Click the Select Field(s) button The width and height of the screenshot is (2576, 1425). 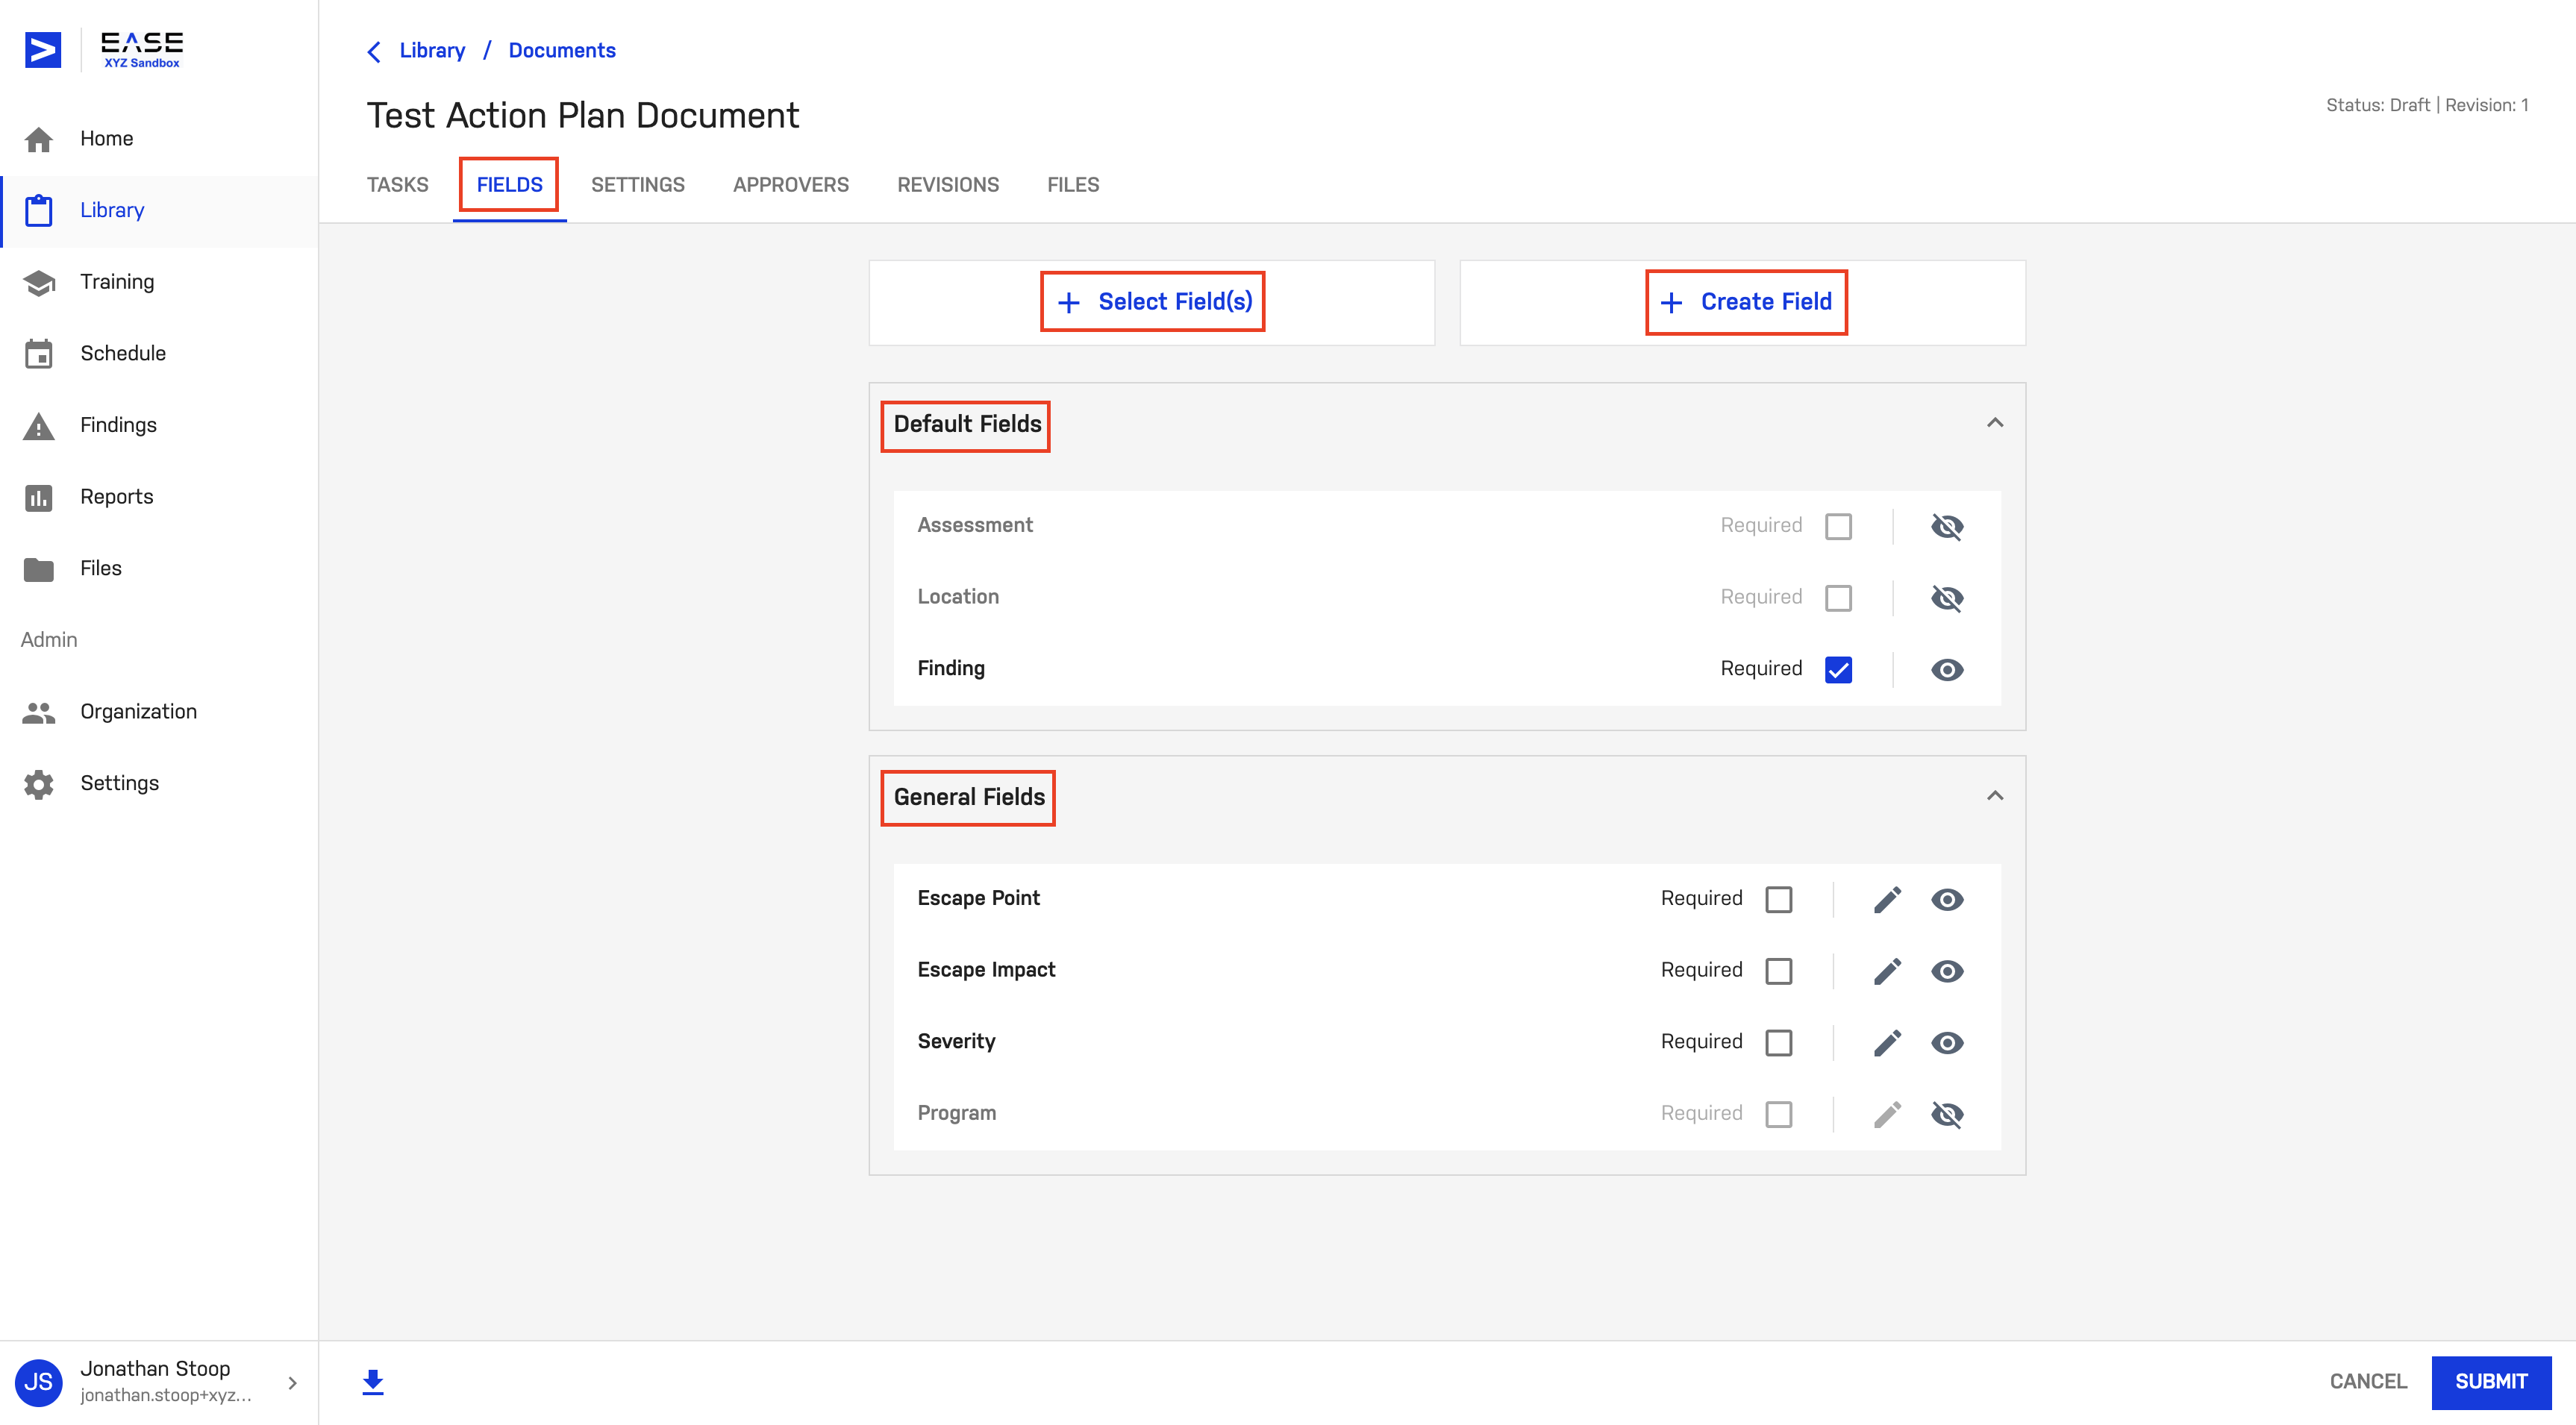[x=1153, y=302]
